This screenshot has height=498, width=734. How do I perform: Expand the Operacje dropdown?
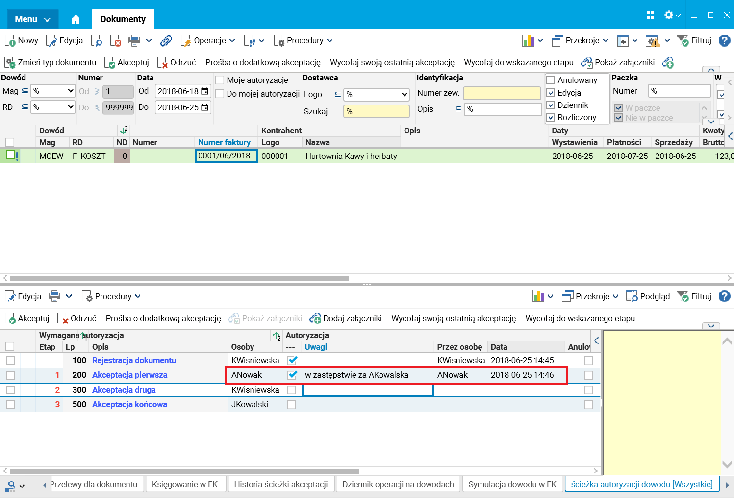(208, 41)
